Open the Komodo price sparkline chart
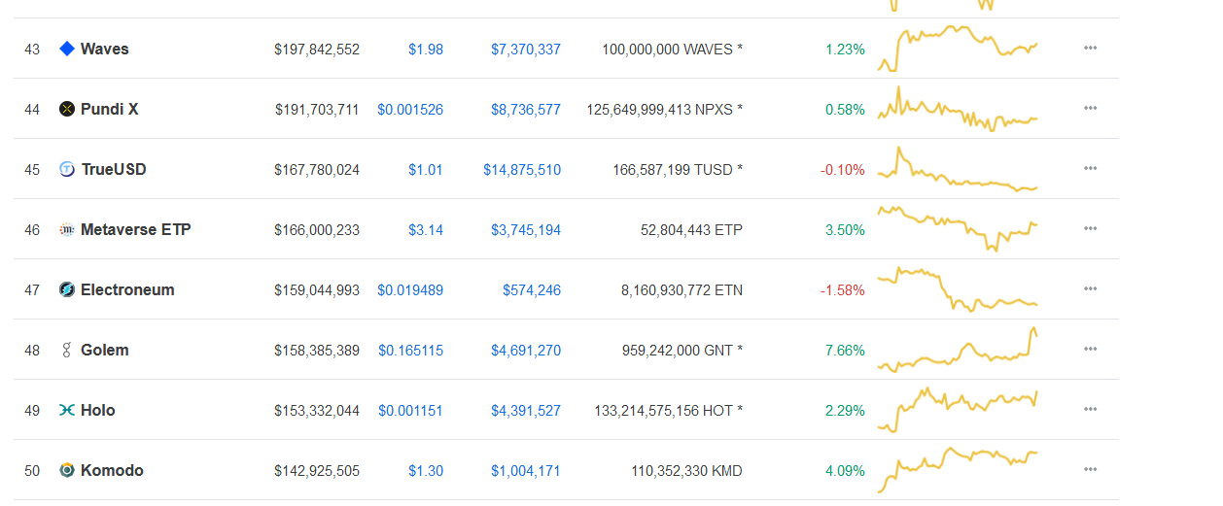Image resolution: width=1223 pixels, height=506 pixels. point(958,470)
